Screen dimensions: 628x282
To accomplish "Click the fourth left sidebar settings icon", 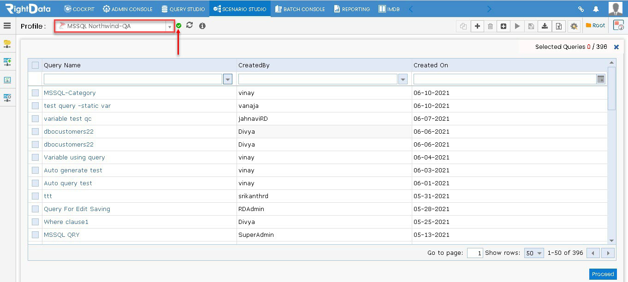I will click(x=7, y=98).
